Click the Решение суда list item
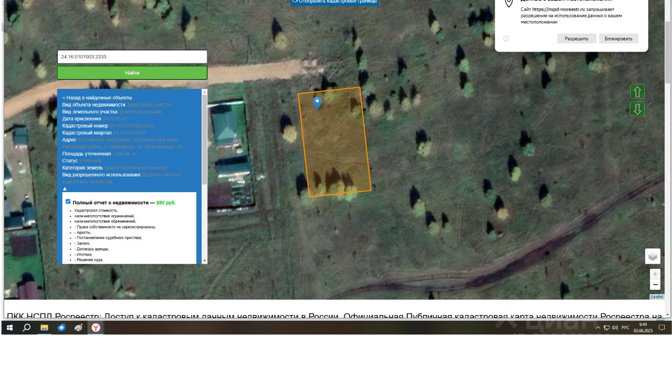The image size is (672, 378). [x=89, y=260]
